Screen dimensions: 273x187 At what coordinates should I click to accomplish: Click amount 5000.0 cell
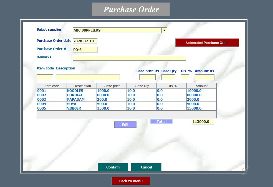(x=201, y=104)
